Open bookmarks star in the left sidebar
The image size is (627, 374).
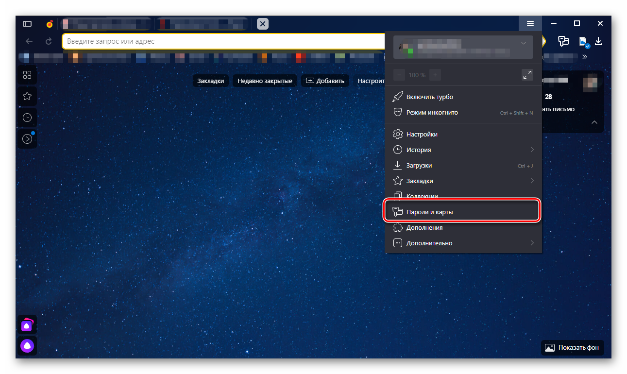click(27, 96)
